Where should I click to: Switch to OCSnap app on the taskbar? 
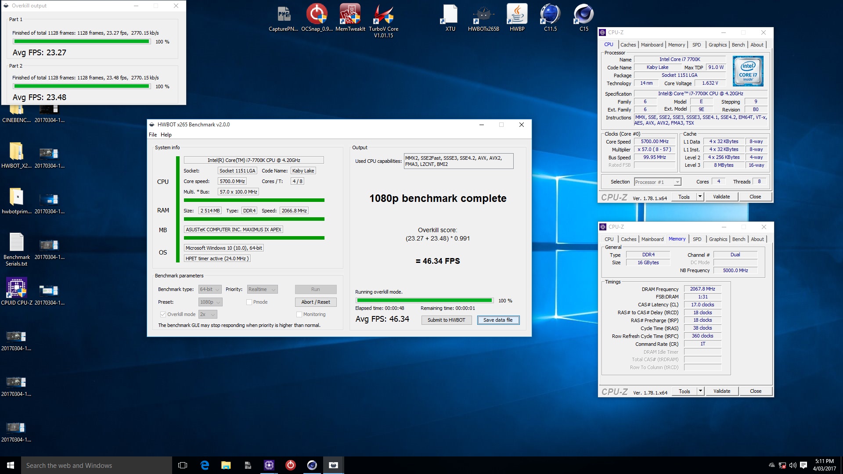(290, 465)
